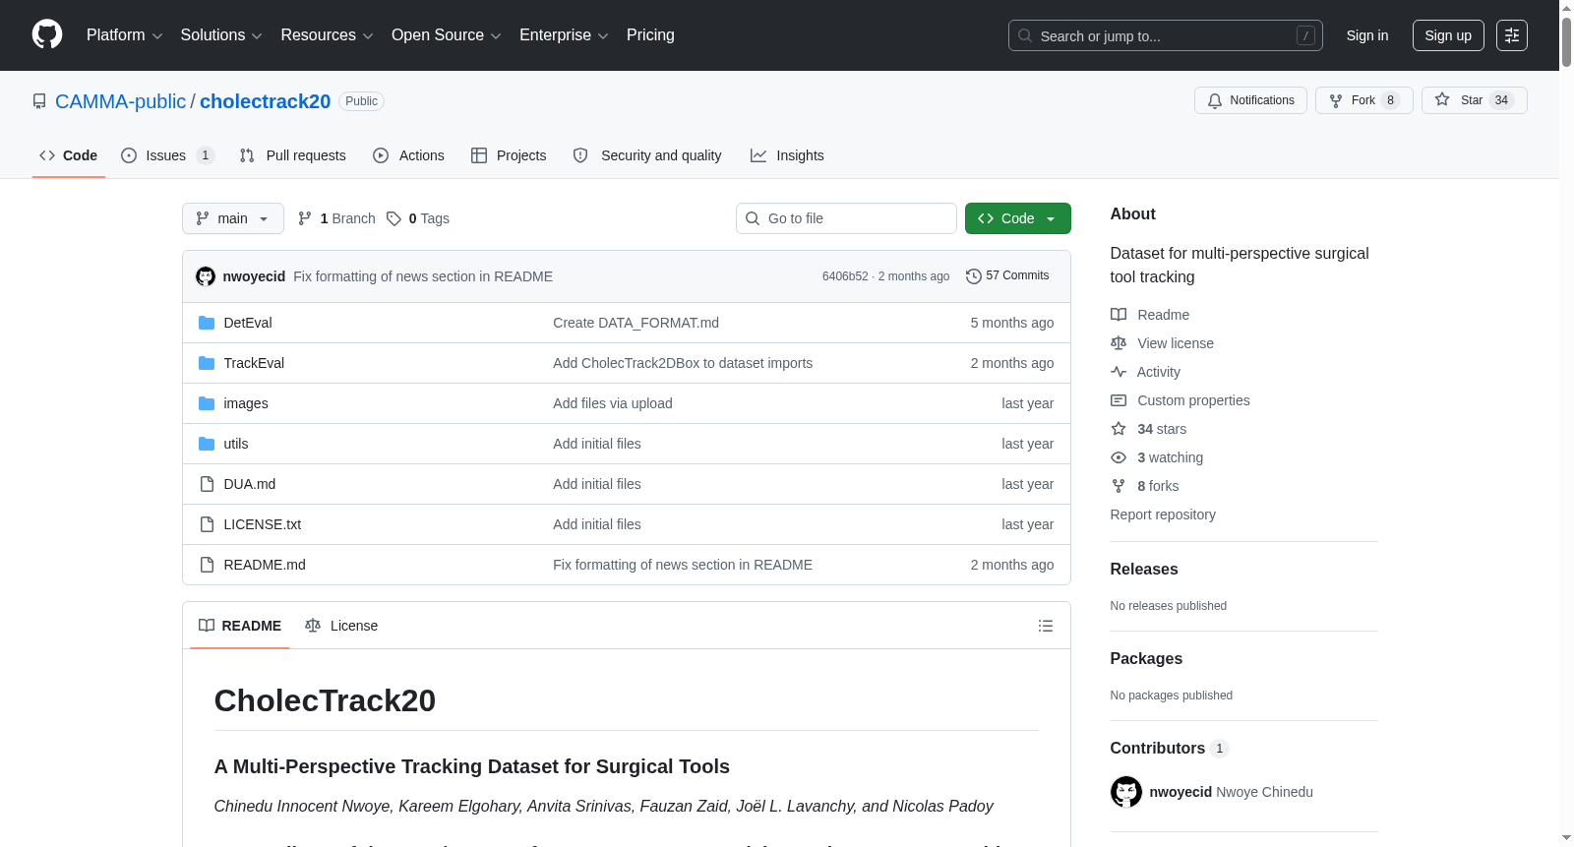Click the folder icon for TrackEval

pyautogui.click(x=207, y=363)
